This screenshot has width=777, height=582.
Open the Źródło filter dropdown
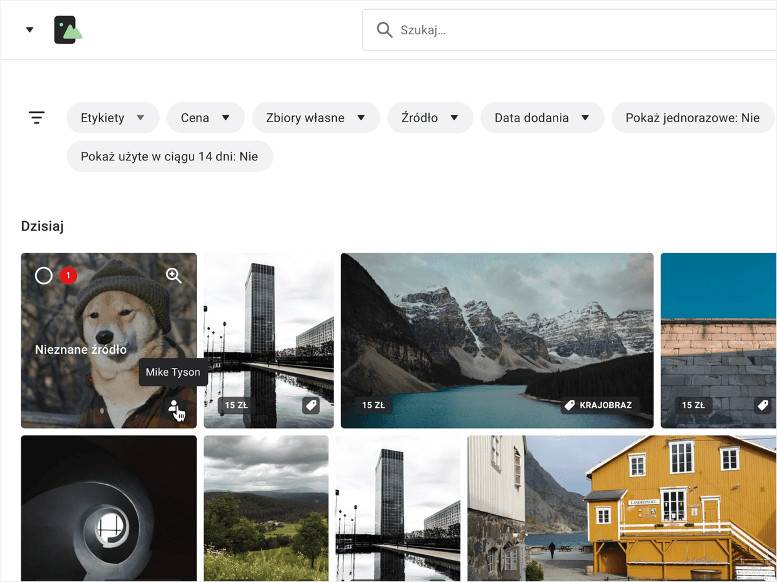[x=430, y=118]
